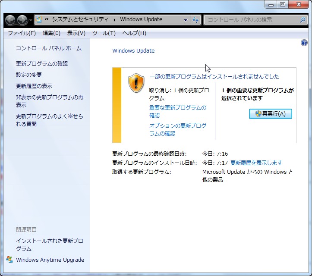Minimize the Windows Update window
Image resolution: width=312 pixels, height=276 pixels.
click(x=271, y=5)
